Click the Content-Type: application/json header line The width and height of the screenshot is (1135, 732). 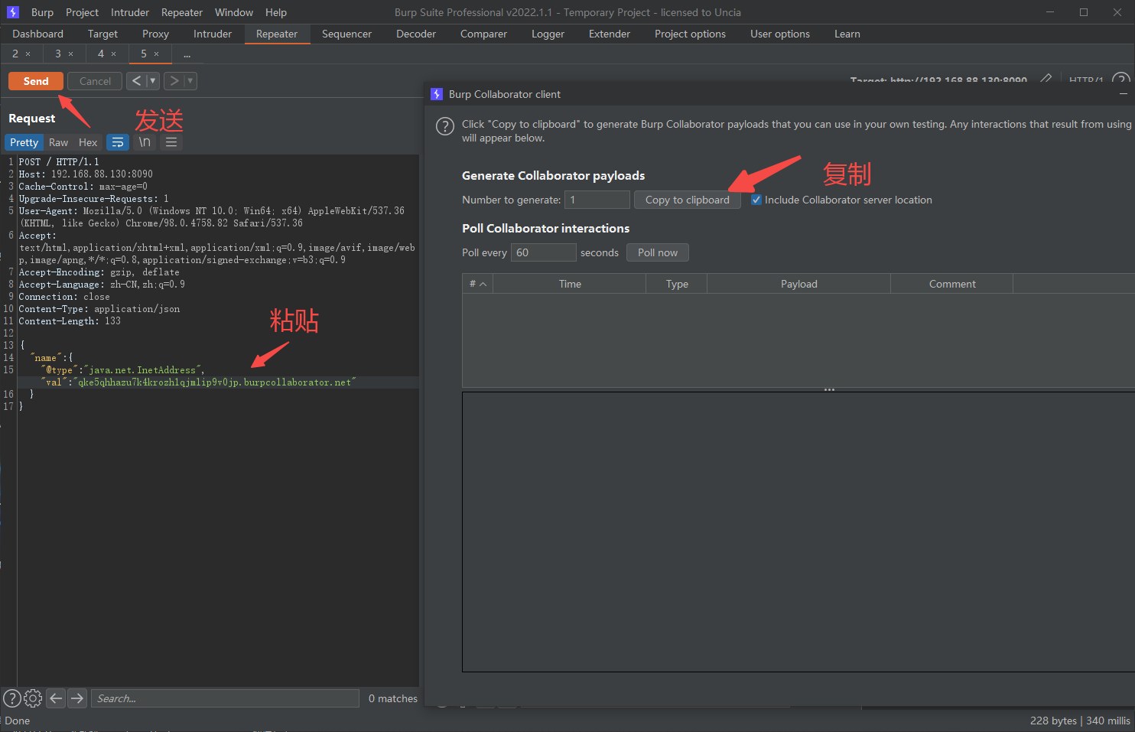point(99,309)
